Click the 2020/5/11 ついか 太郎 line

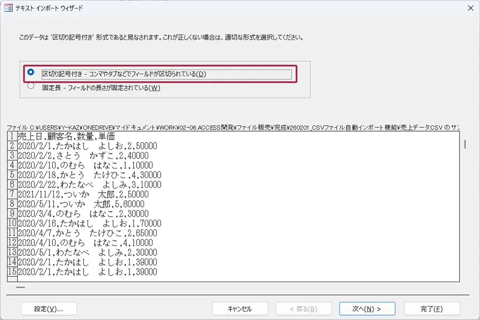pyautogui.click(x=80, y=204)
